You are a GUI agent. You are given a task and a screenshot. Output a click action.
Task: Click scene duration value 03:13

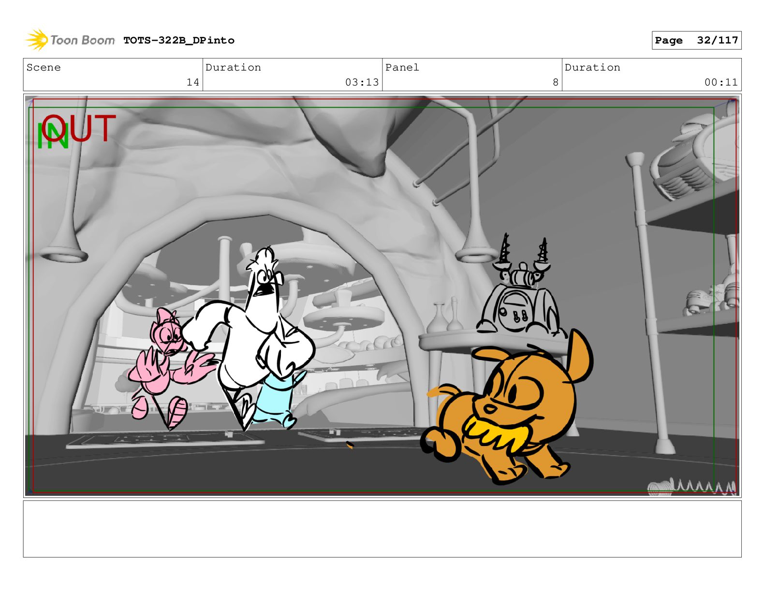pyautogui.click(x=362, y=82)
